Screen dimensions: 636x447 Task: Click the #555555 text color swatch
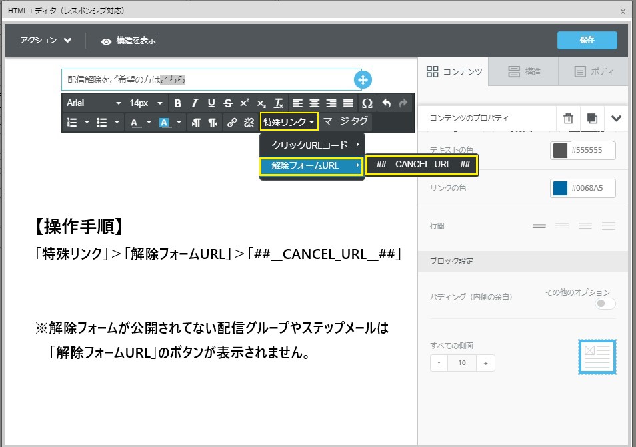point(560,151)
